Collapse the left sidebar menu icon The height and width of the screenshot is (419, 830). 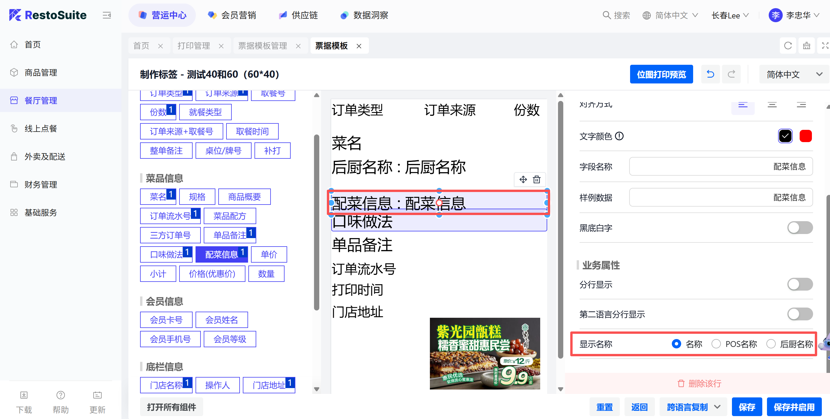tap(107, 15)
